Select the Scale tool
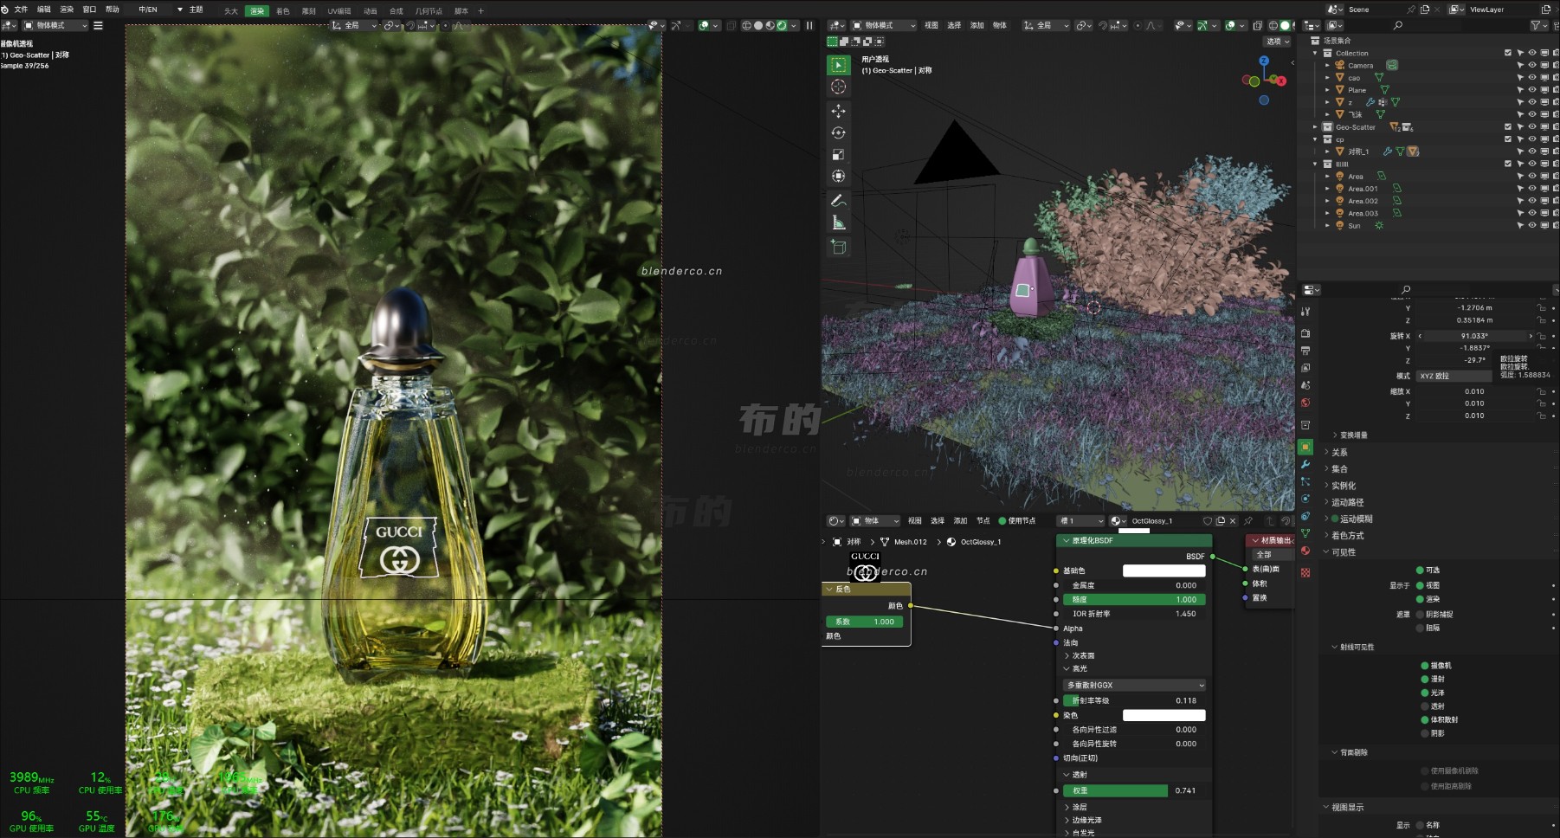The image size is (1560, 838). click(838, 154)
